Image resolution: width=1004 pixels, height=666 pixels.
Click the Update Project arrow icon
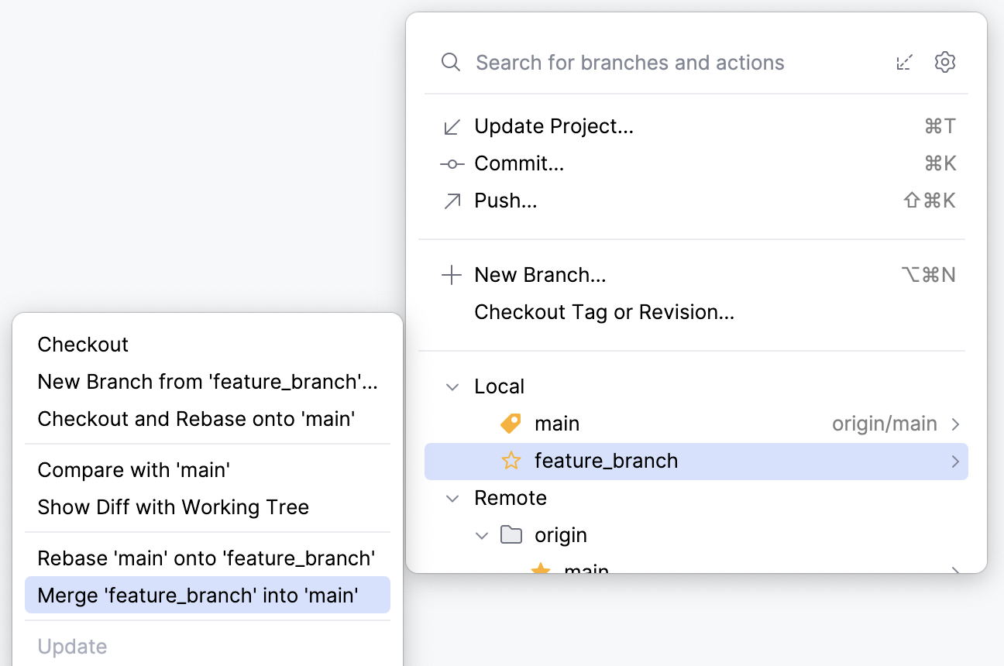tap(452, 125)
